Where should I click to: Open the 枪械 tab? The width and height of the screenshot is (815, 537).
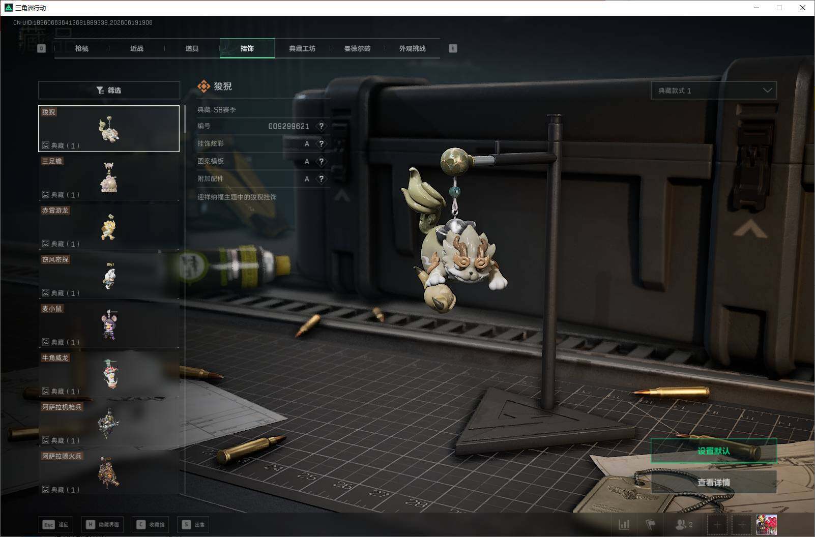[81, 48]
